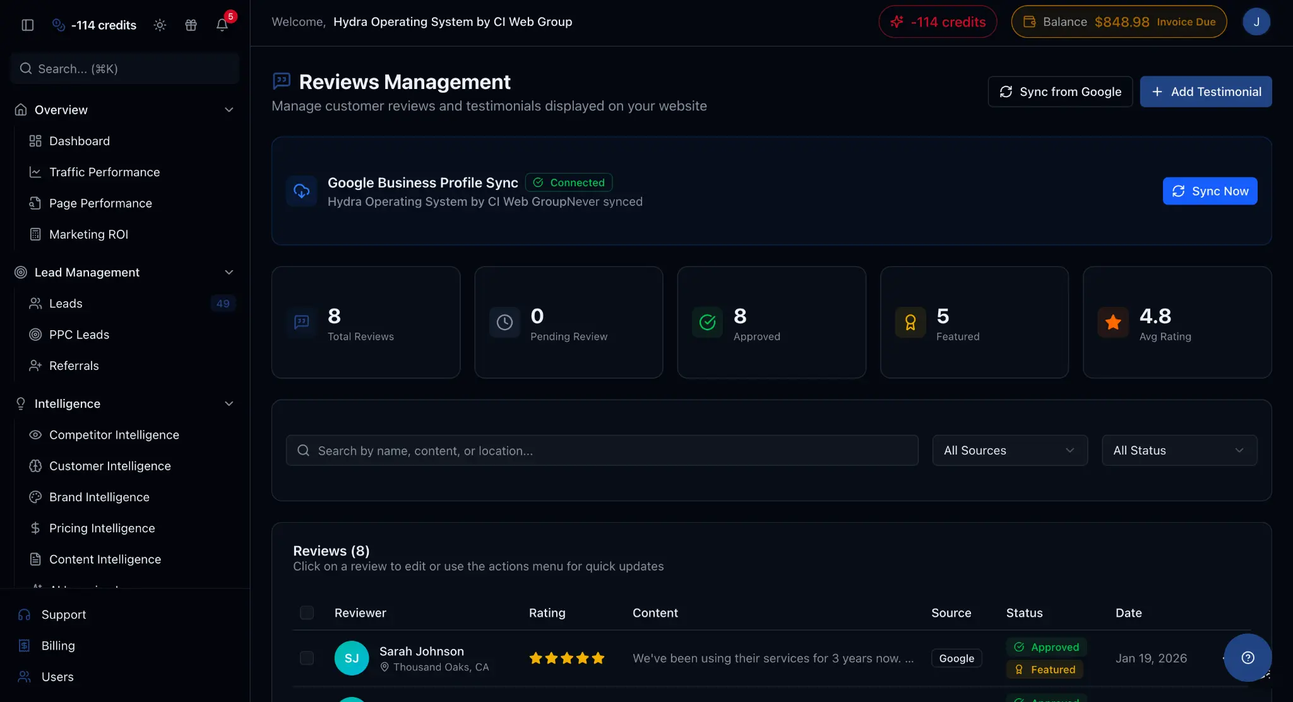1293x702 pixels.
Task: Open Competitor Intelligence
Action: pyautogui.click(x=104, y=434)
